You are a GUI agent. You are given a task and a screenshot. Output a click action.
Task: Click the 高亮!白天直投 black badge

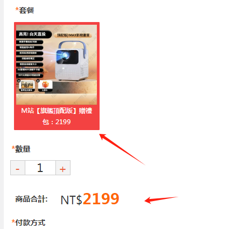click(33, 34)
